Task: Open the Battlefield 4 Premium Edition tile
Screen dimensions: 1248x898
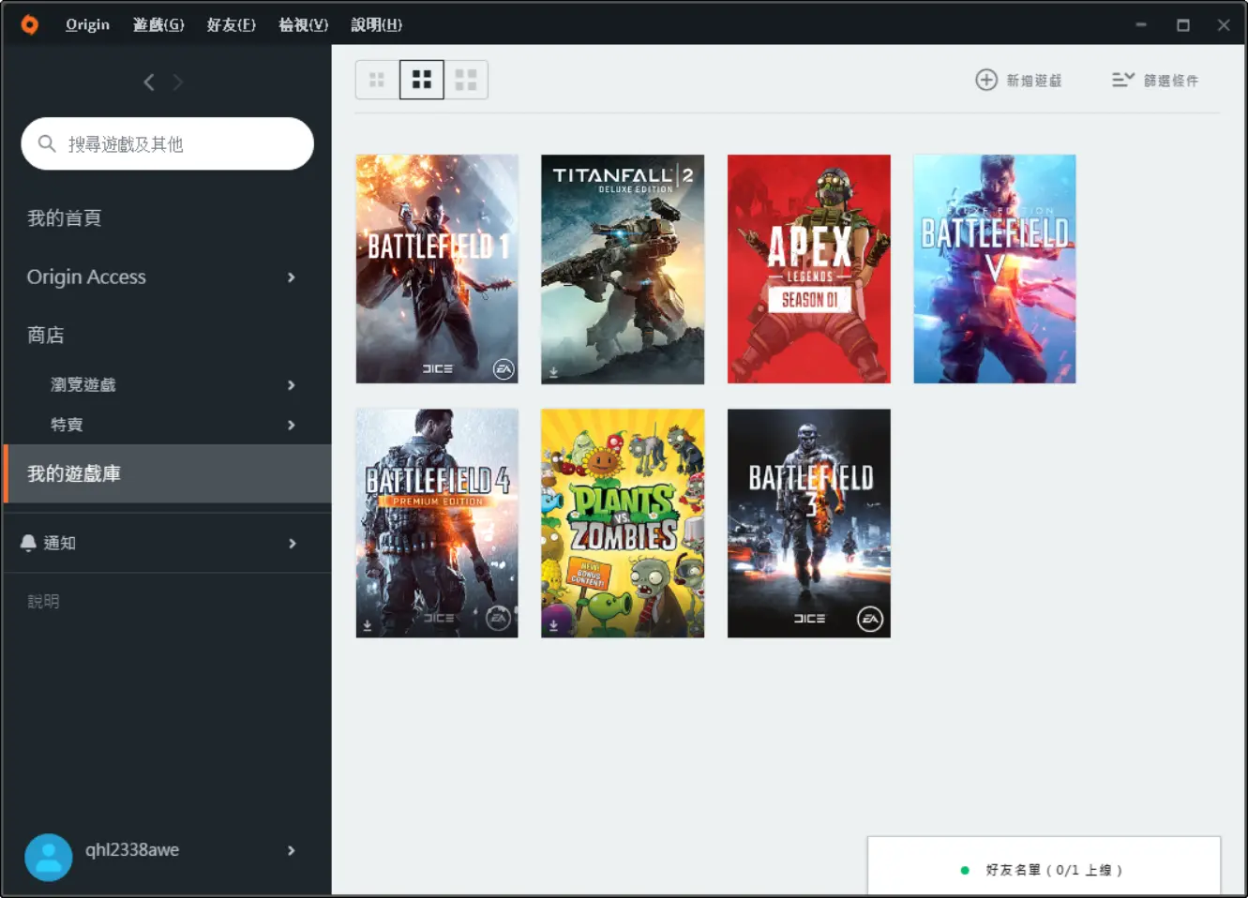Action: 437,523
